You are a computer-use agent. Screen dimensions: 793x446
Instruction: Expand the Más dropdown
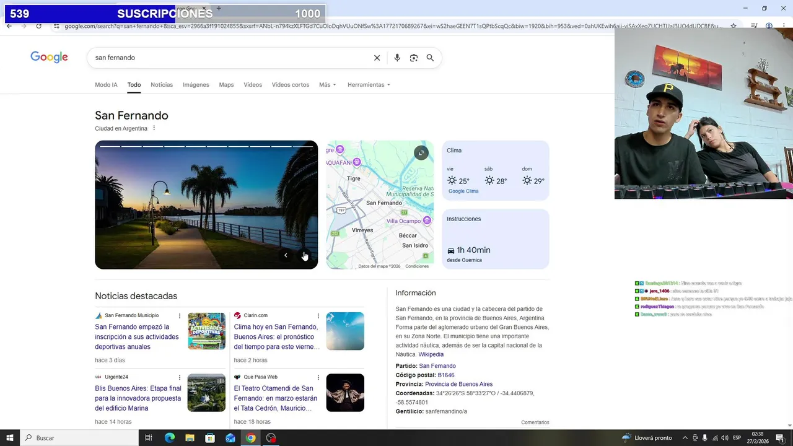click(x=327, y=85)
